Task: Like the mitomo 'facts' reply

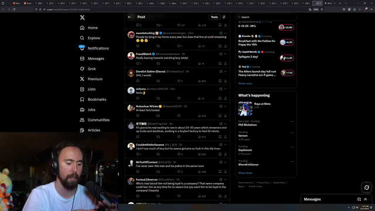Action: pyautogui.click(x=179, y=98)
